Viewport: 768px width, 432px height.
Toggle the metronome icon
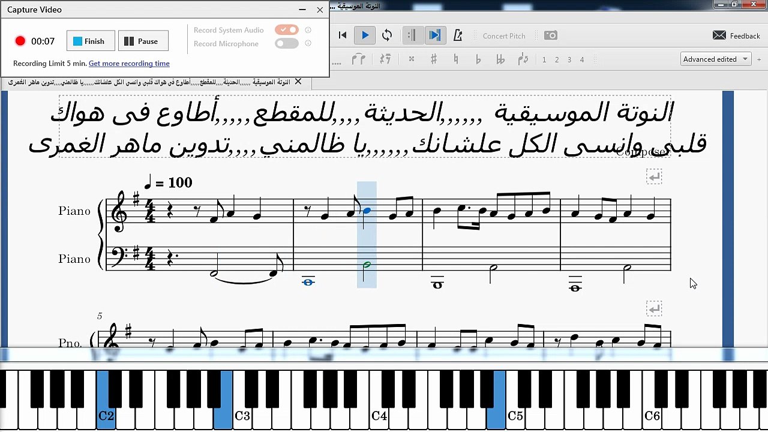[458, 35]
